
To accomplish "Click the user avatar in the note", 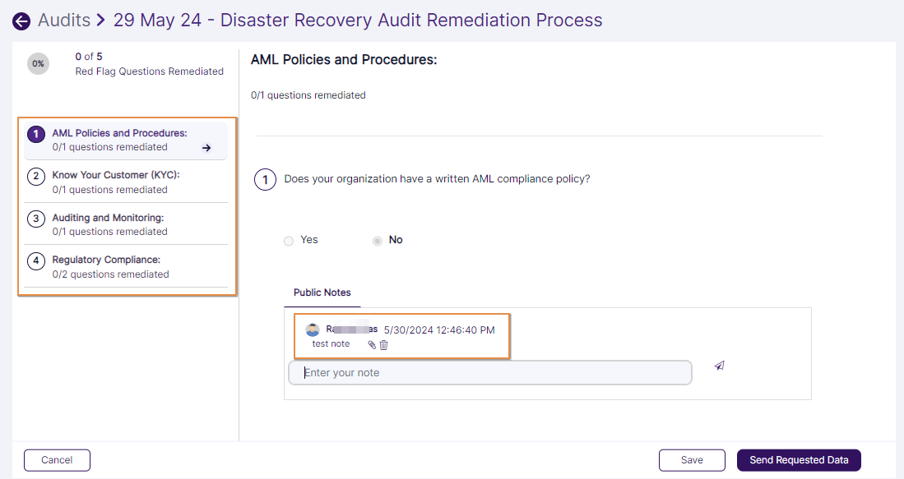I will point(313,330).
